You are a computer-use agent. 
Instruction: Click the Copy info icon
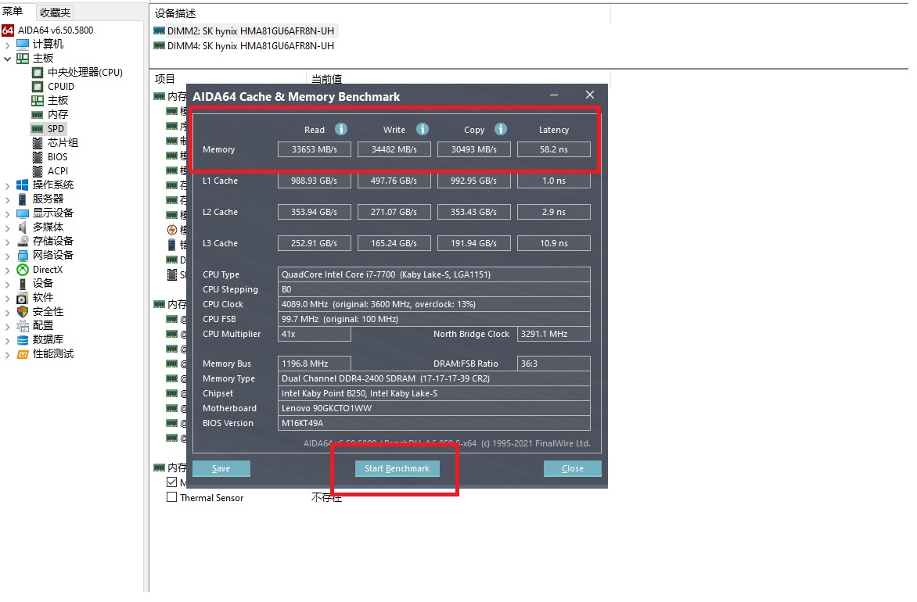(501, 129)
